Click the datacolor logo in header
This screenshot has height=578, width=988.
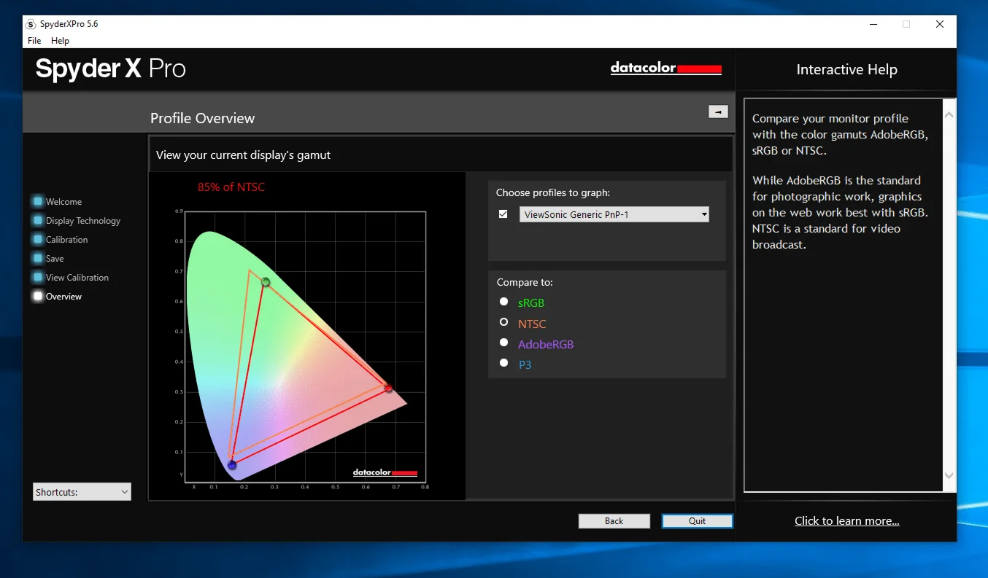(x=665, y=69)
